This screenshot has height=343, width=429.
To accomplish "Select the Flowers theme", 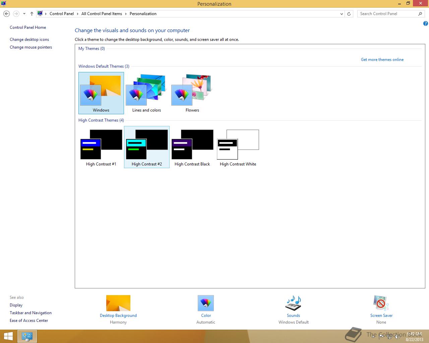I will click(192, 93).
